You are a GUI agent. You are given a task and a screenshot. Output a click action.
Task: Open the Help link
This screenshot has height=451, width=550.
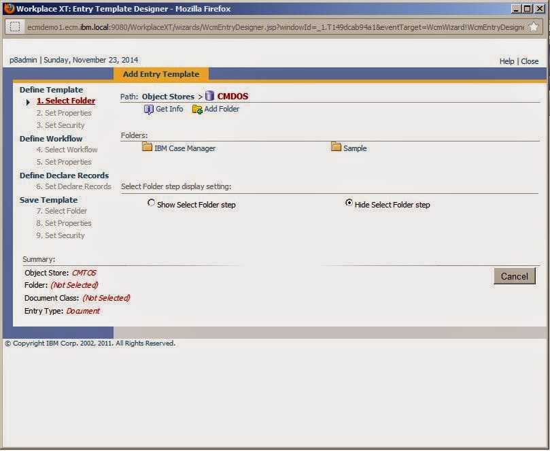(x=506, y=61)
